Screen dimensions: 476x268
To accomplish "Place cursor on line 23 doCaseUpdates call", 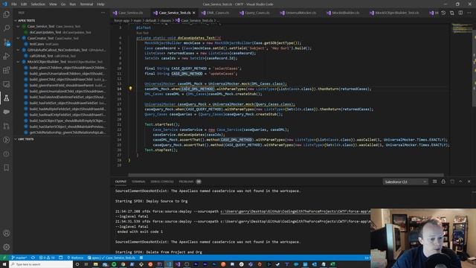I will pos(189,135).
